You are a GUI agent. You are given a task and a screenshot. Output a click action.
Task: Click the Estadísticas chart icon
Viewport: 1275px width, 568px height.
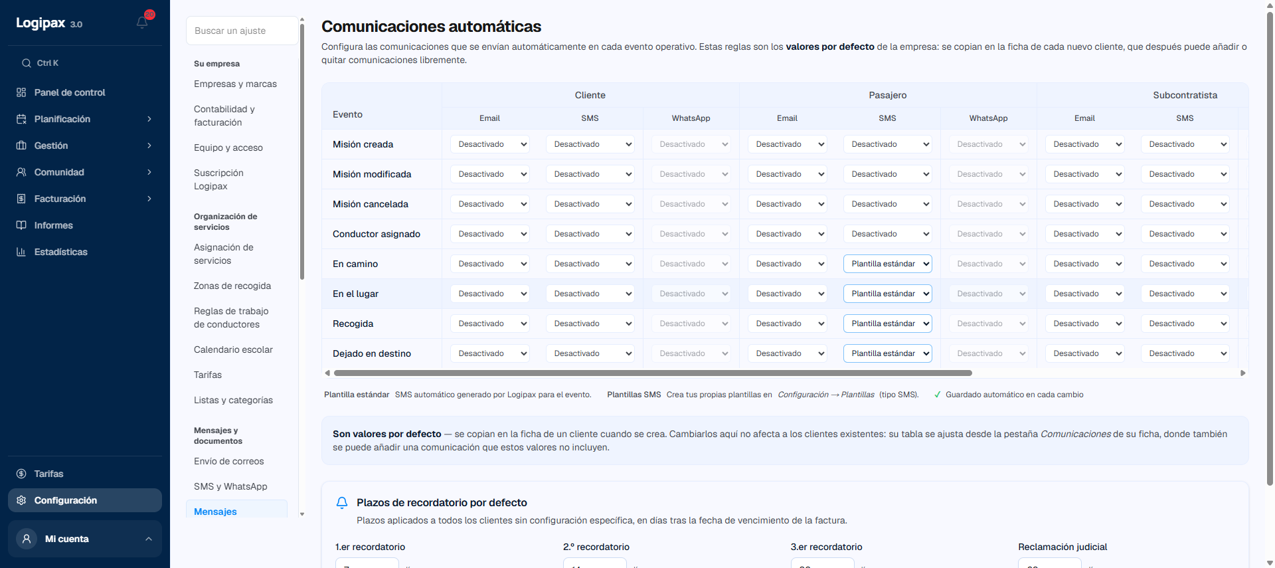click(x=21, y=252)
